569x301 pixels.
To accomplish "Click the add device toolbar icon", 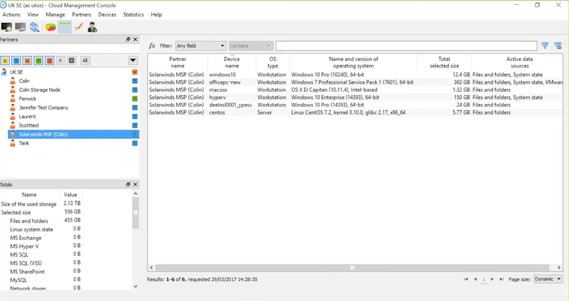I will click(x=6, y=27).
